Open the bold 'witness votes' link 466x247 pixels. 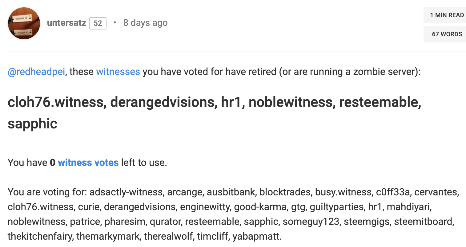pyautogui.click(x=88, y=163)
